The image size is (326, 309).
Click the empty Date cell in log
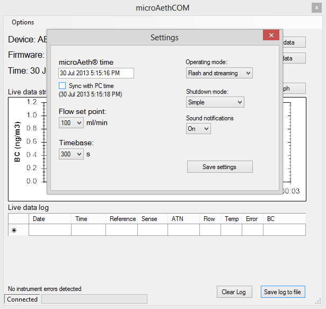50,230
